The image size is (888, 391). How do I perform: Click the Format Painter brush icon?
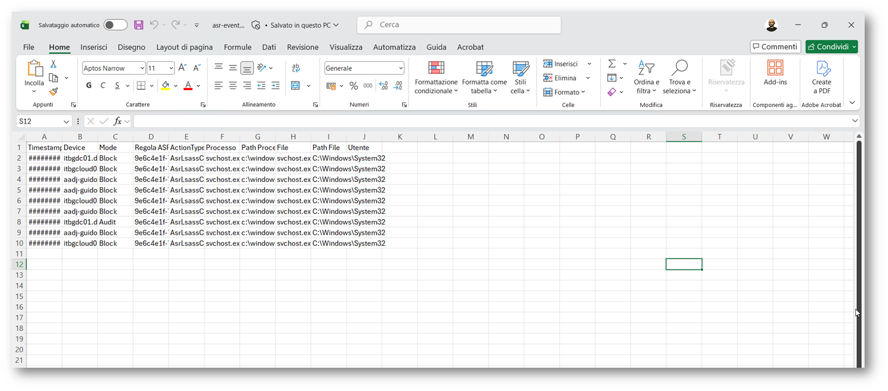click(53, 92)
